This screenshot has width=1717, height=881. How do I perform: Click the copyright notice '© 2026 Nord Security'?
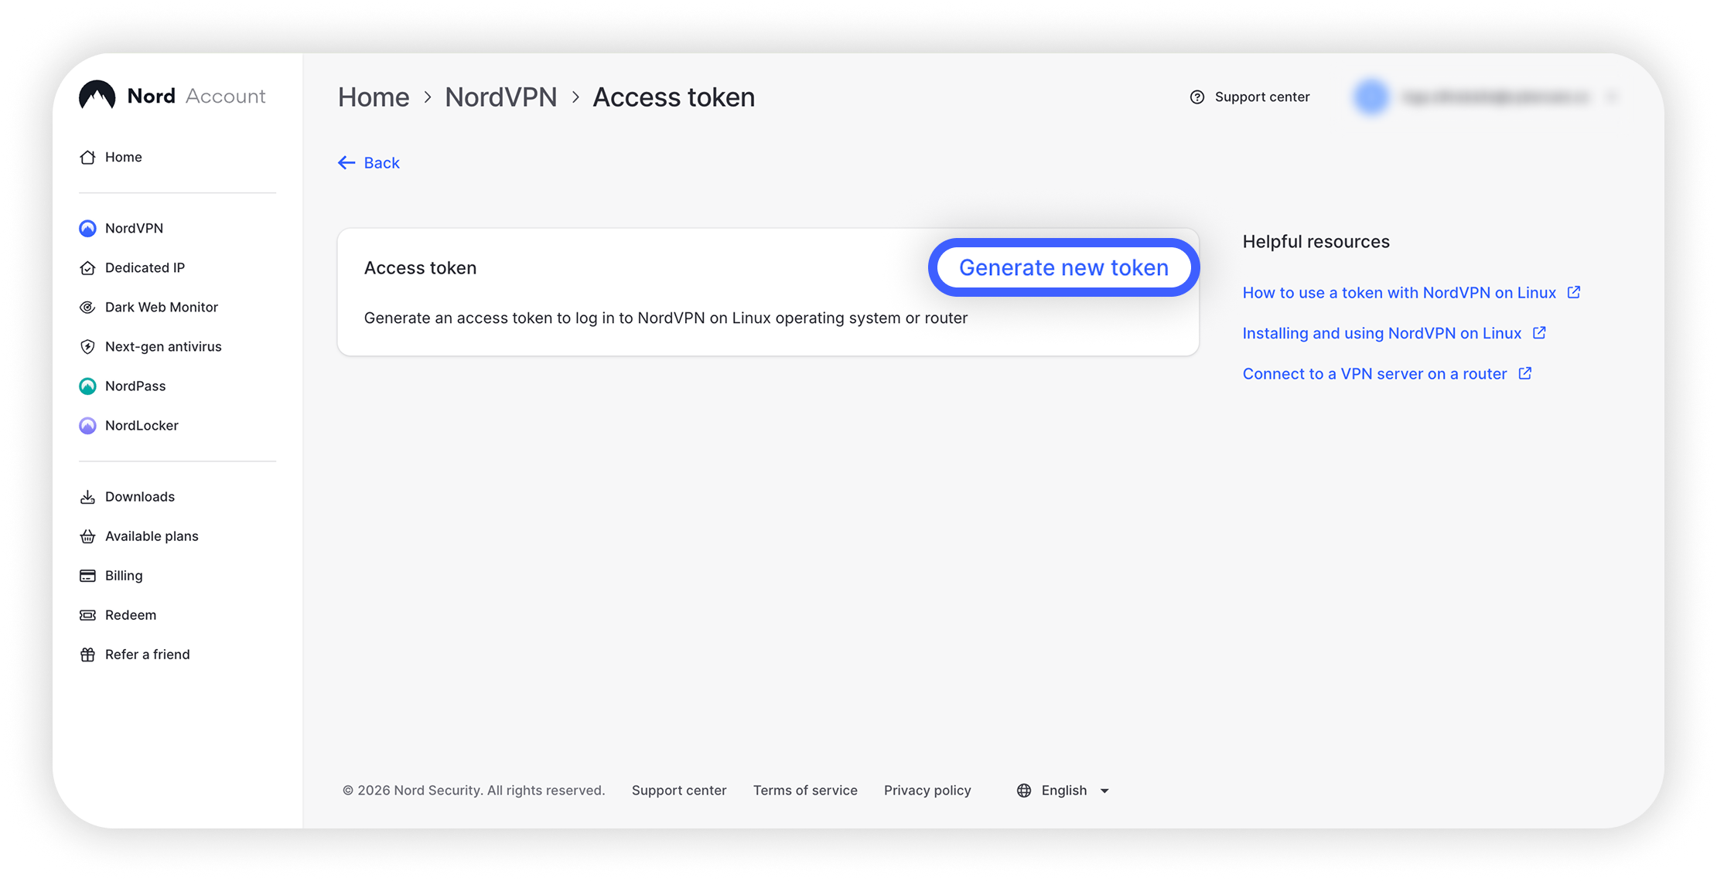(x=473, y=790)
